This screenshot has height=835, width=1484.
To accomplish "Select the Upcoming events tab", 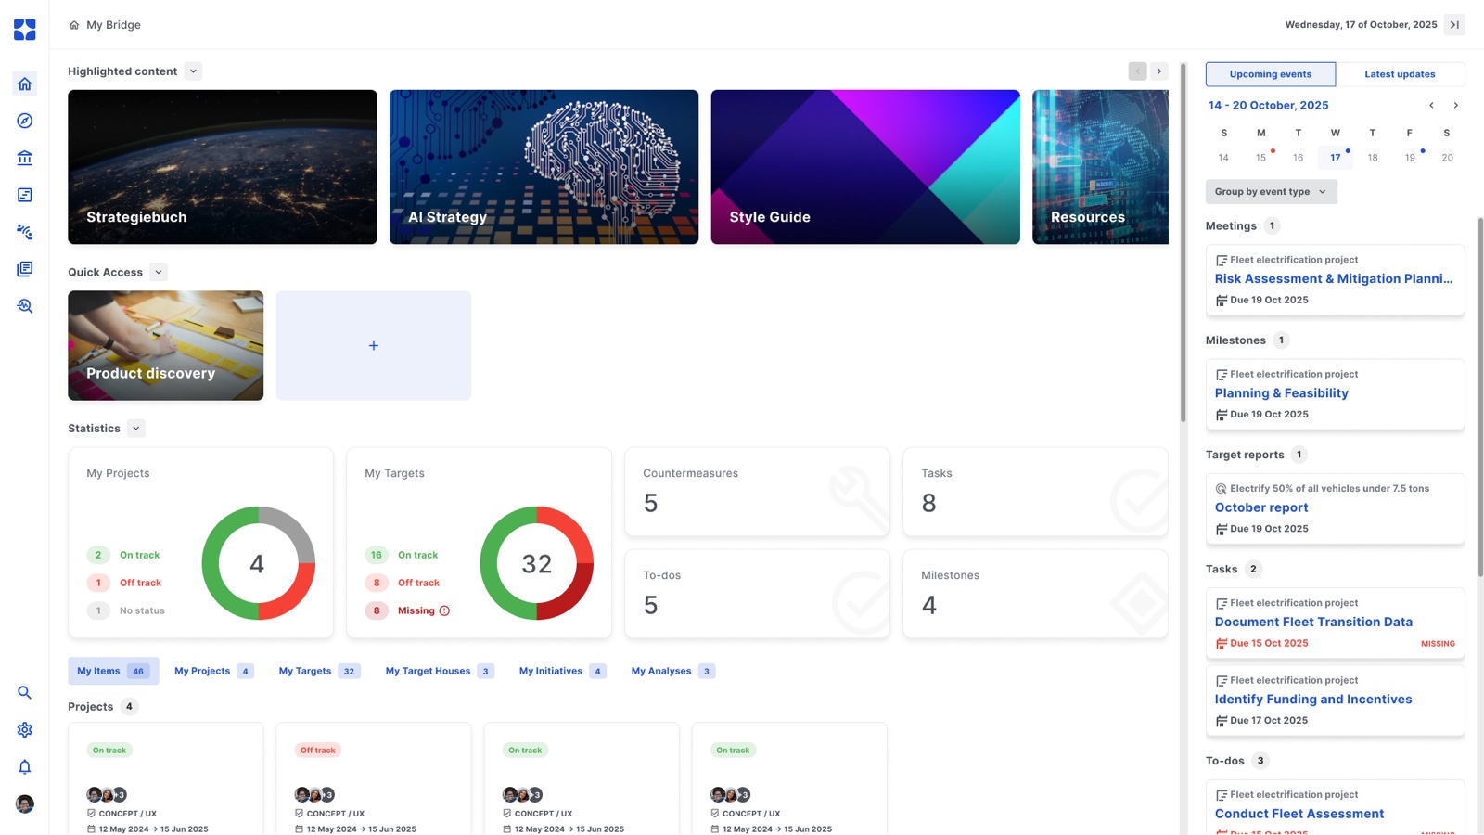I will coord(1271,74).
